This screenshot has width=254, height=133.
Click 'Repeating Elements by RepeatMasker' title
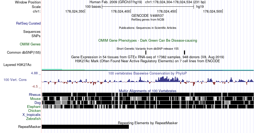[x=148, y=123]
